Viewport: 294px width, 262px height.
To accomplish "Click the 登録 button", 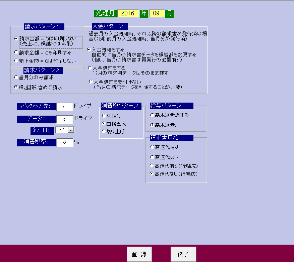I will pyautogui.click(x=139, y=254).
